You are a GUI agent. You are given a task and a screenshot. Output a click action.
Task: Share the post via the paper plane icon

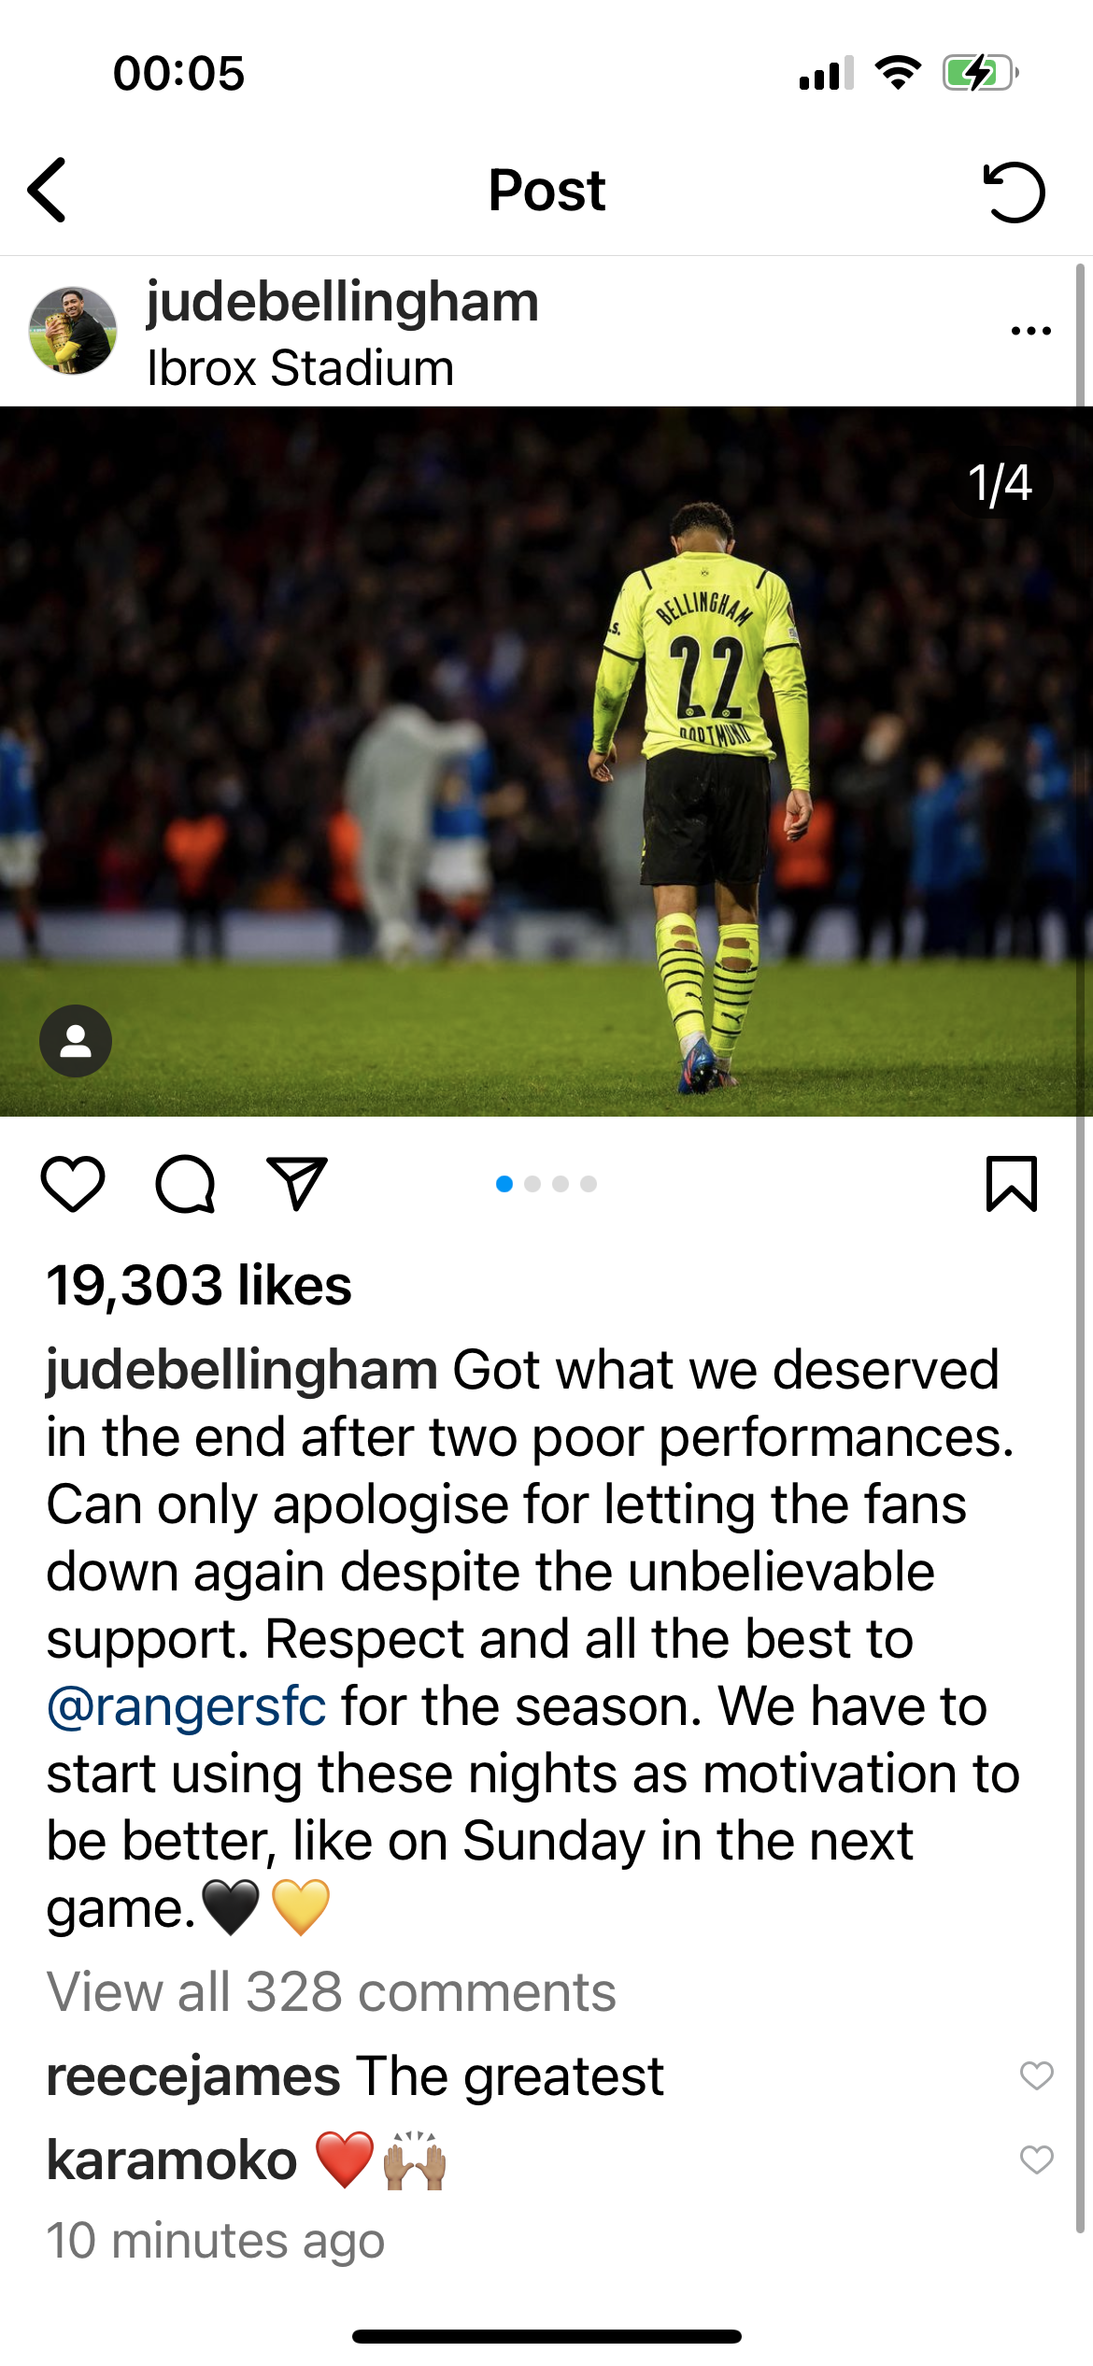coord(297,1183)
